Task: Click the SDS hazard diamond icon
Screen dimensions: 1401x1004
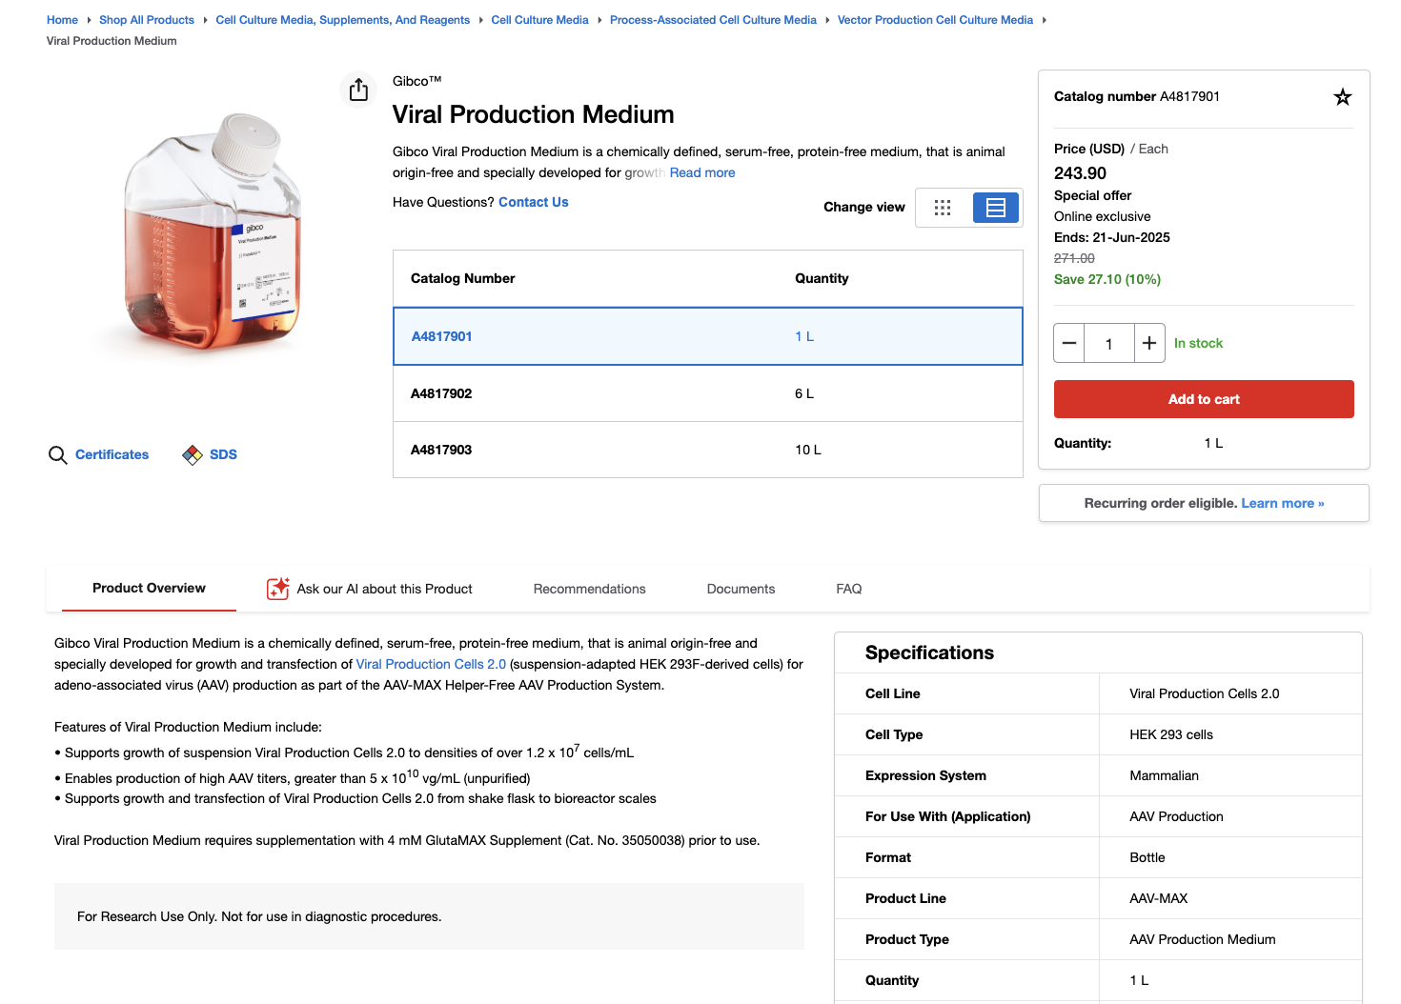Action: tap(193, 454)
